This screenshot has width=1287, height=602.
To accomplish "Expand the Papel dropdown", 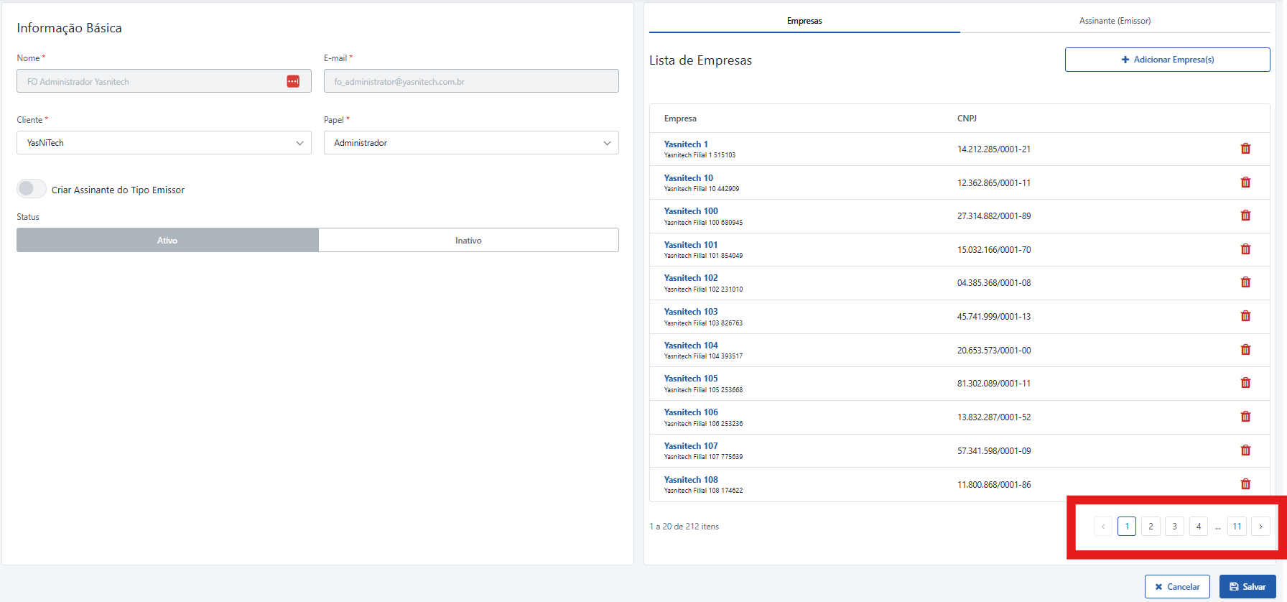I will click(471, 143).
